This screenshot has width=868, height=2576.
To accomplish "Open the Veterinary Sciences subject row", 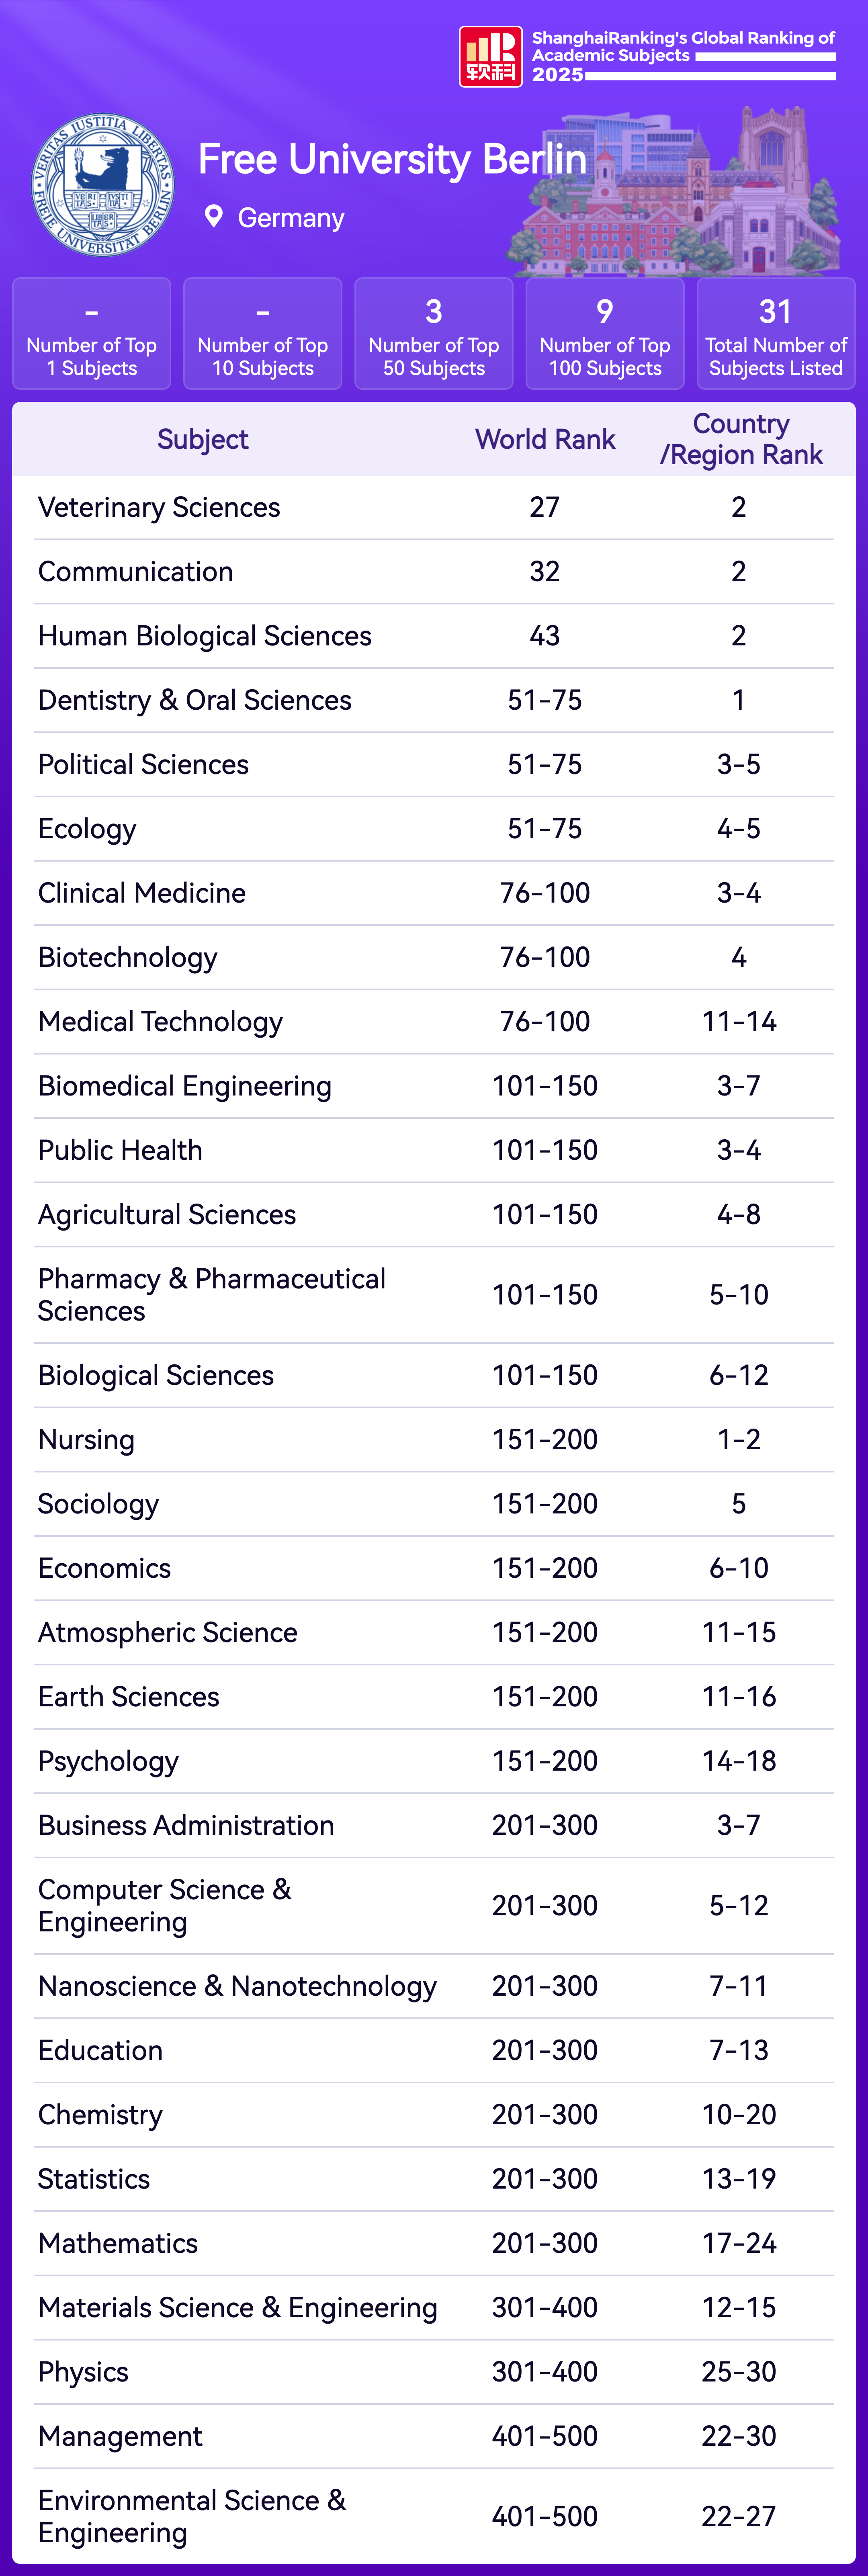I will pos(159,508).
